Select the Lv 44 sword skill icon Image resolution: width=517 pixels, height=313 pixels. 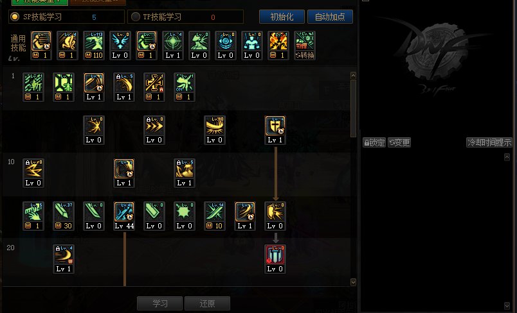pos(124,216)
